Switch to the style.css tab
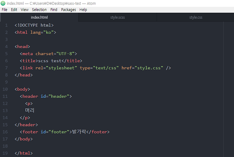Screen dimensions: 234x157 click(196, 17)
